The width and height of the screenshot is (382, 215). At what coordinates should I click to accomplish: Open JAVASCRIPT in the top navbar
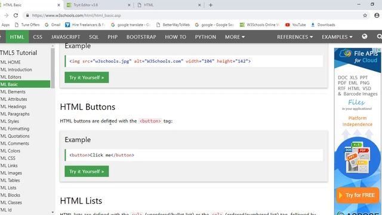[x=66, y=37]
